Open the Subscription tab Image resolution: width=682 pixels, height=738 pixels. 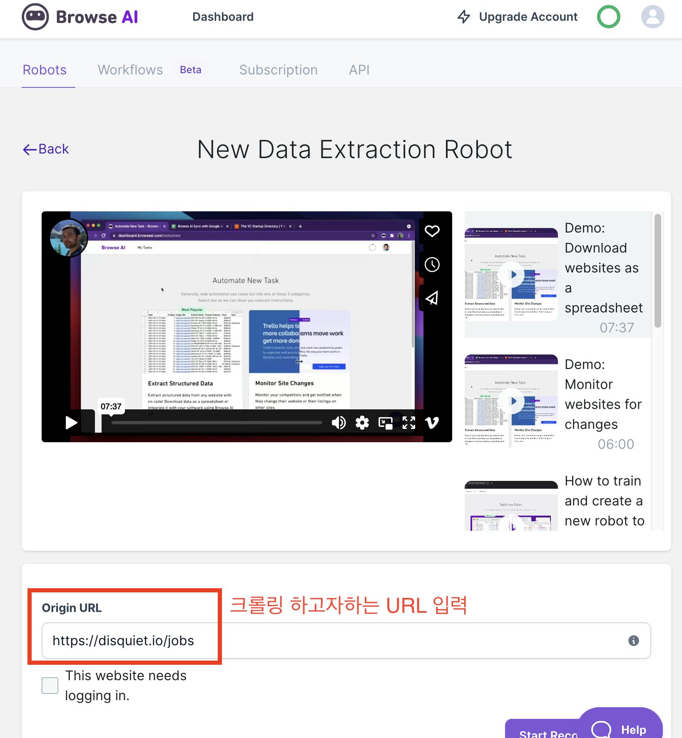279,70
